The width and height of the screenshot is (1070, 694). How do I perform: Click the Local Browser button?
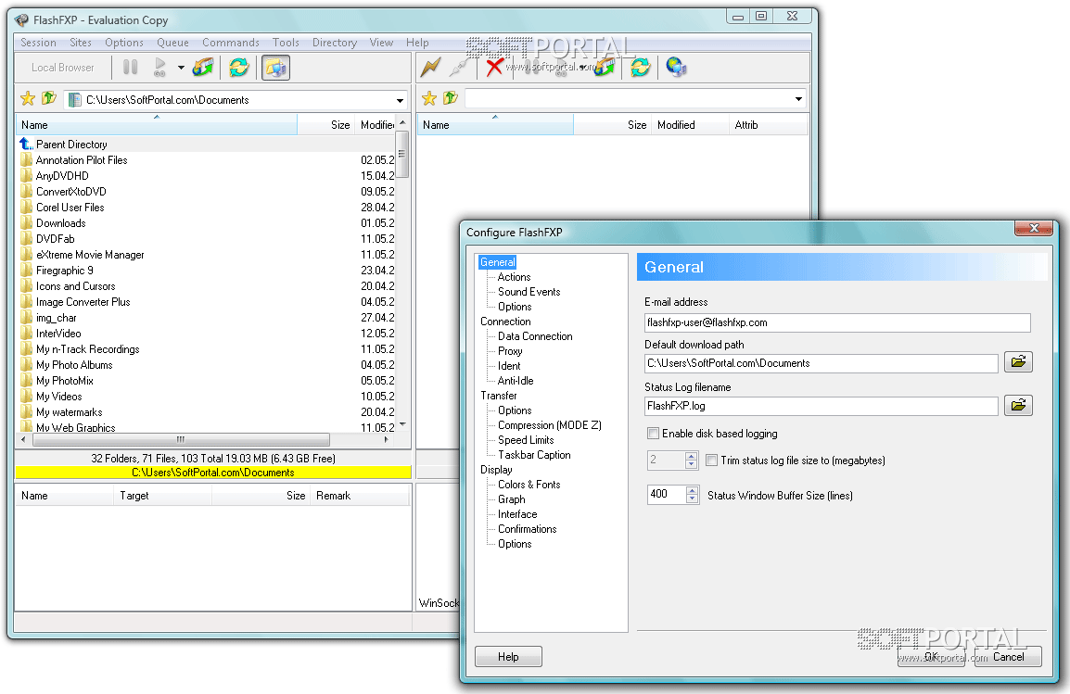tap(63, 68)
